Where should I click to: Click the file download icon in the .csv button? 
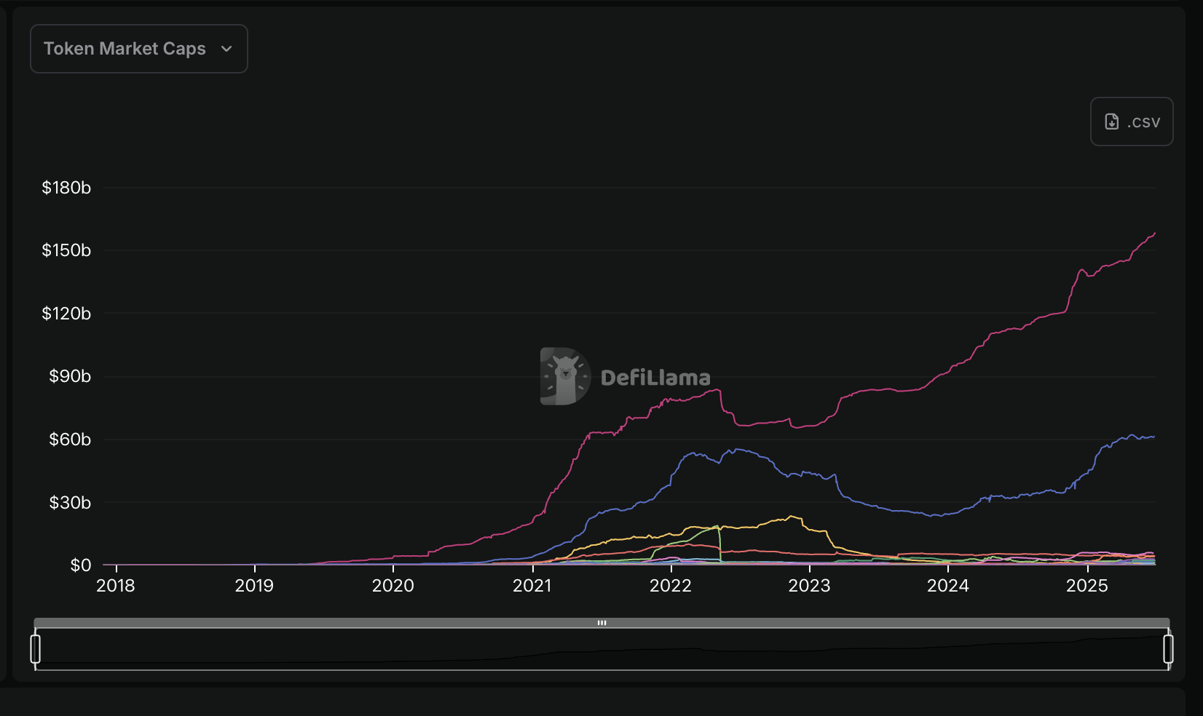click(1111, 122)
